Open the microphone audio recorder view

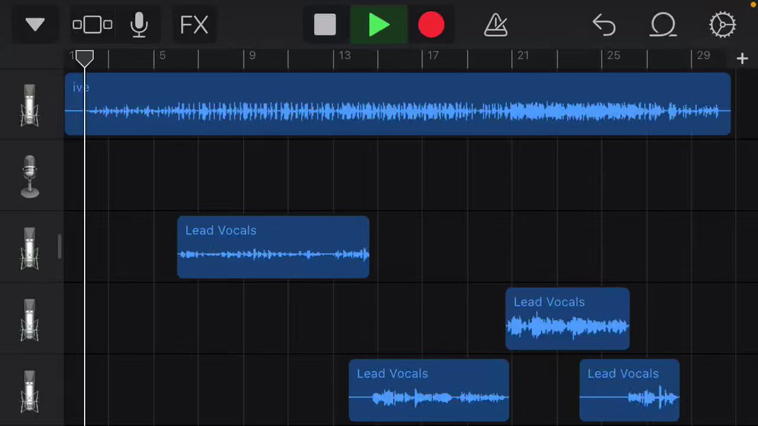[x=139, y=25]
